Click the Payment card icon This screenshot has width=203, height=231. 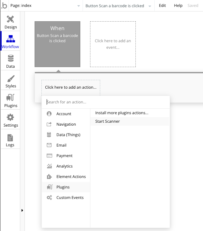pyautogui.click(x=49, y=155)
